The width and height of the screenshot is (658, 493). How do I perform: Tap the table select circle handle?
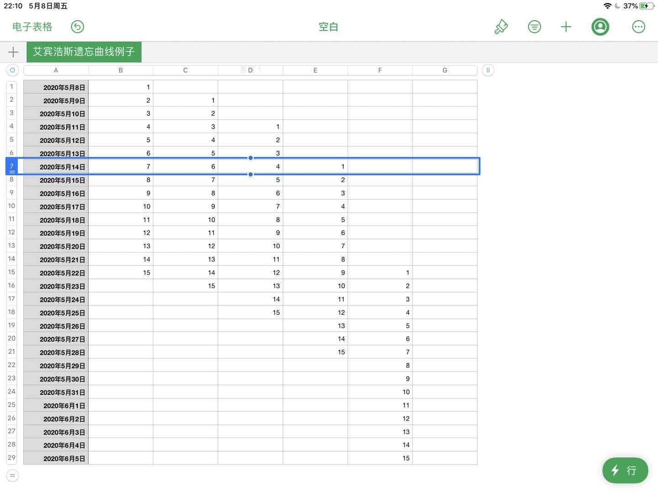(12, 70)
